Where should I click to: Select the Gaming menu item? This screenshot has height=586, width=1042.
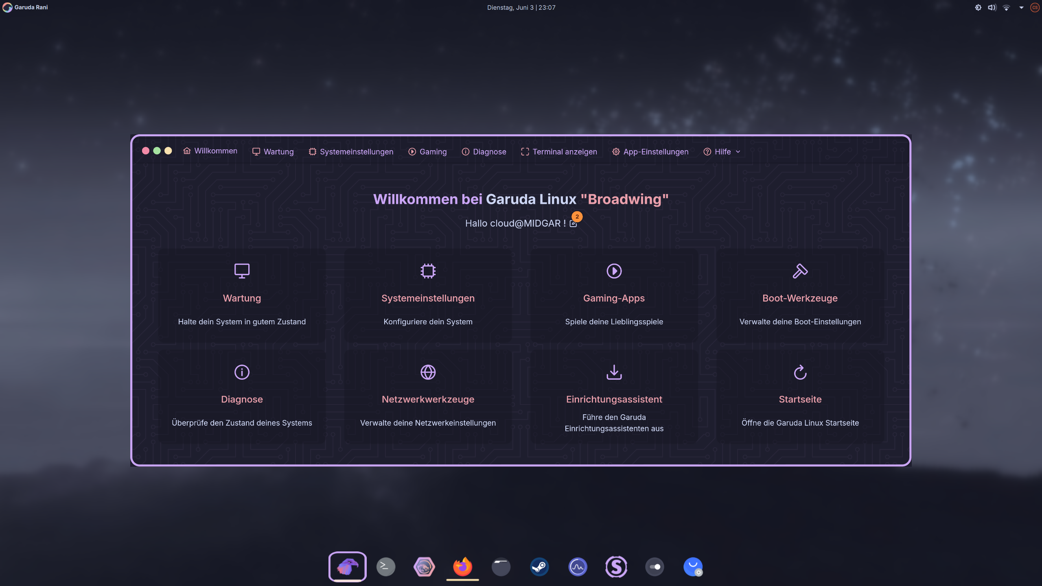pyautogui.click(x=427, y=152)
